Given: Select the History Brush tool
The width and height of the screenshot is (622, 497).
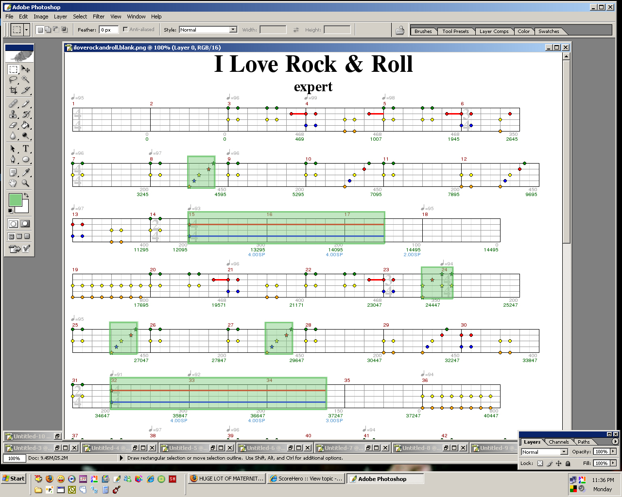Looking at the screenshot, I should coord(26,114).
